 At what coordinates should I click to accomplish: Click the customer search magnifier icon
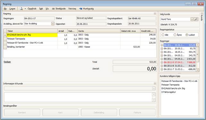[196, 19]
